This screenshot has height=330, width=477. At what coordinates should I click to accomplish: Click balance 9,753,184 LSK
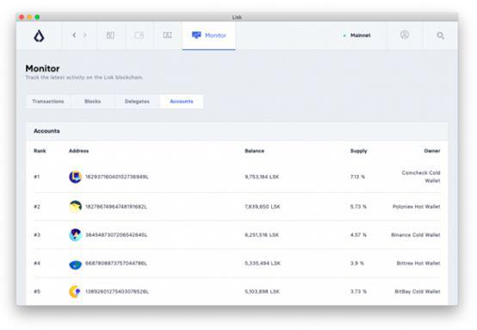point(262,177)
